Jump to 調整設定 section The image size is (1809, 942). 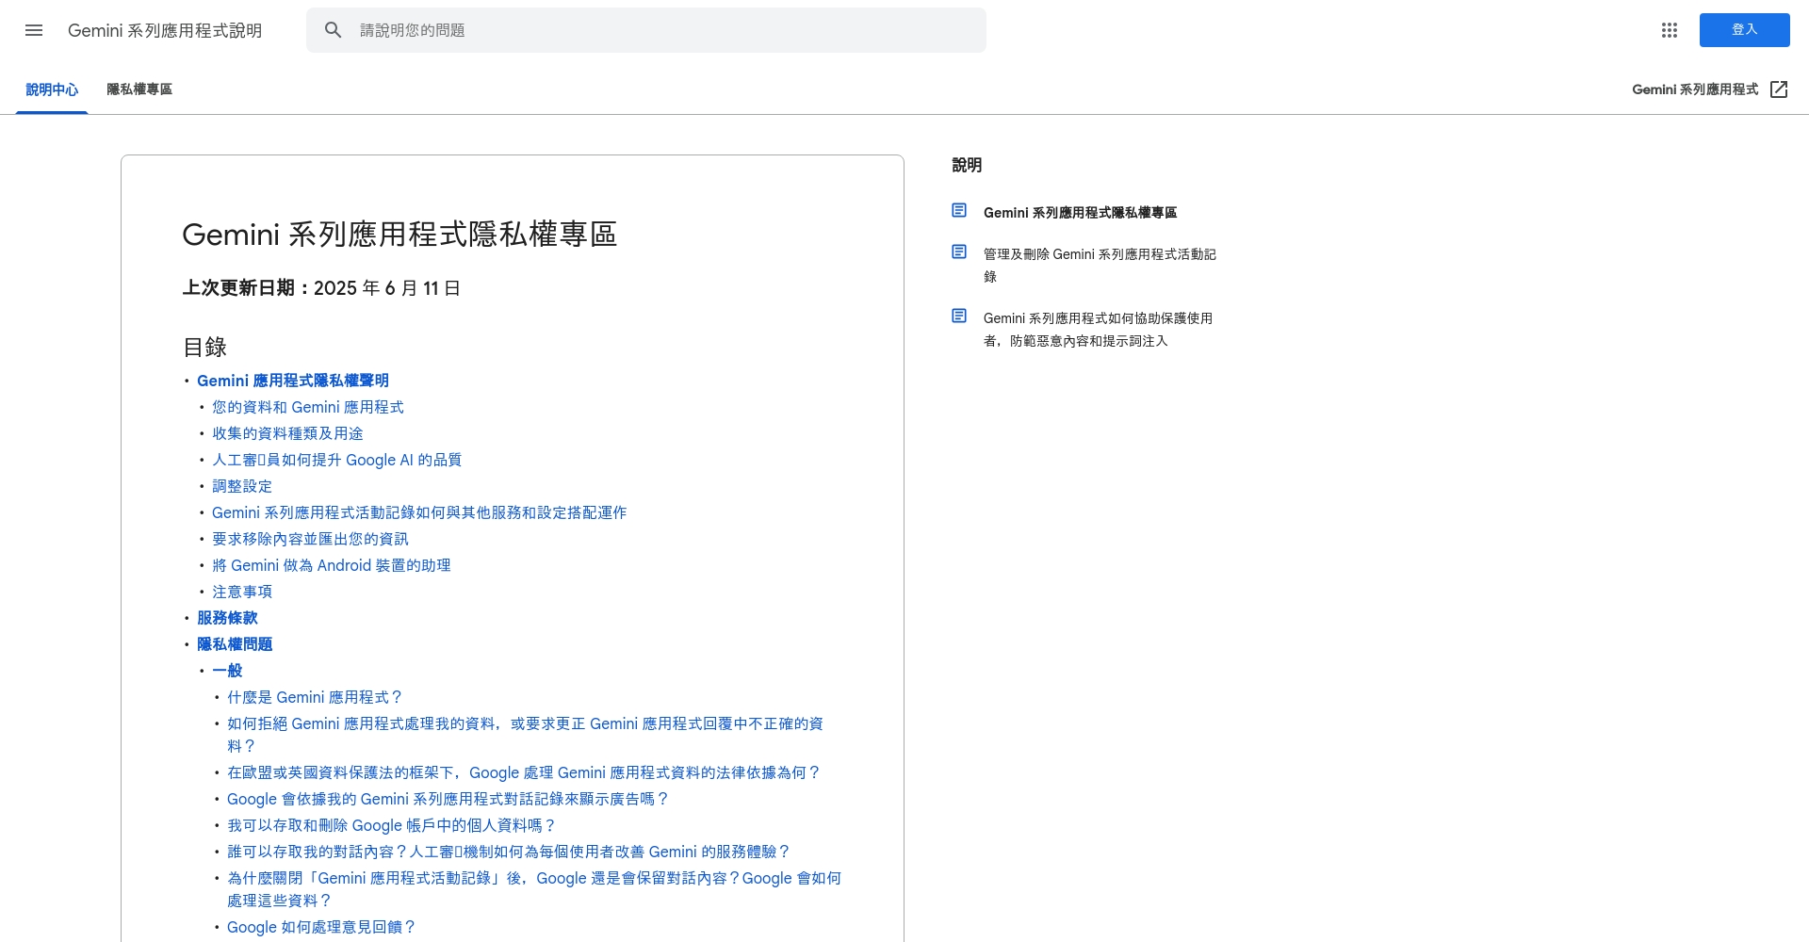pos(242,486)
